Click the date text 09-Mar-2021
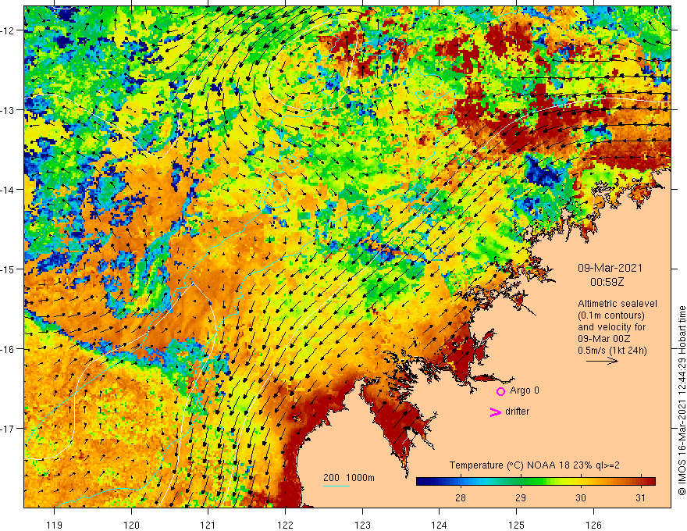687x531 pixels. click(610, 268)
